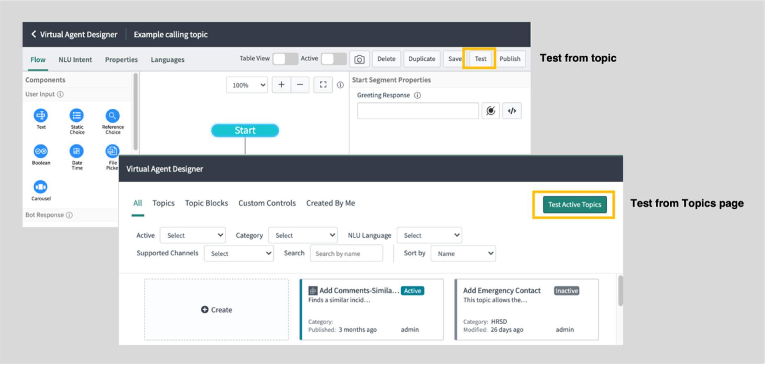Click the Active status badge

coord(412,291)
